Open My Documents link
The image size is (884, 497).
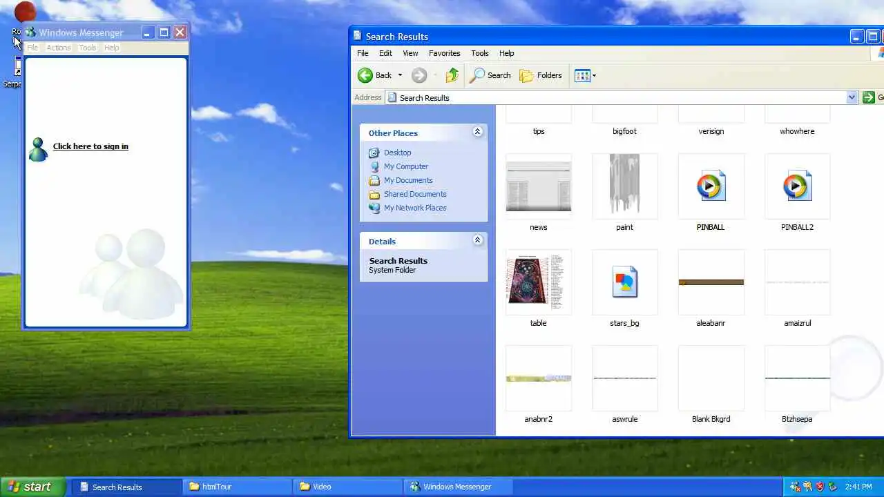point(408,180)
